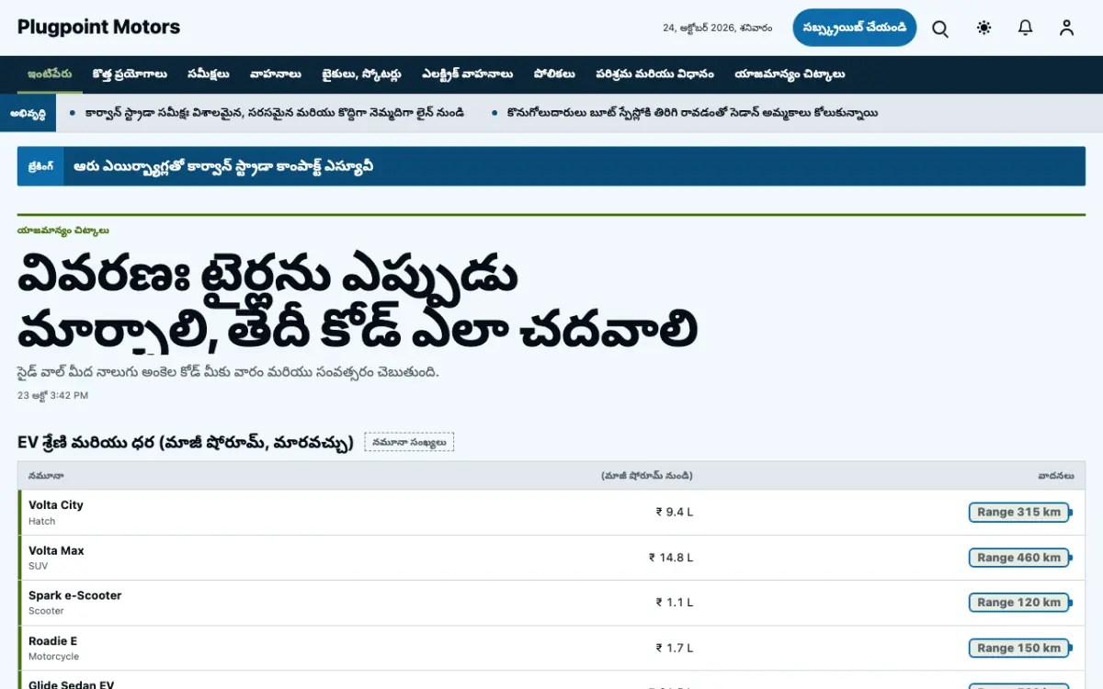The image size is (1103, 689).
Task: Open the notifications bell icon
Action: tap(1026, 28)
